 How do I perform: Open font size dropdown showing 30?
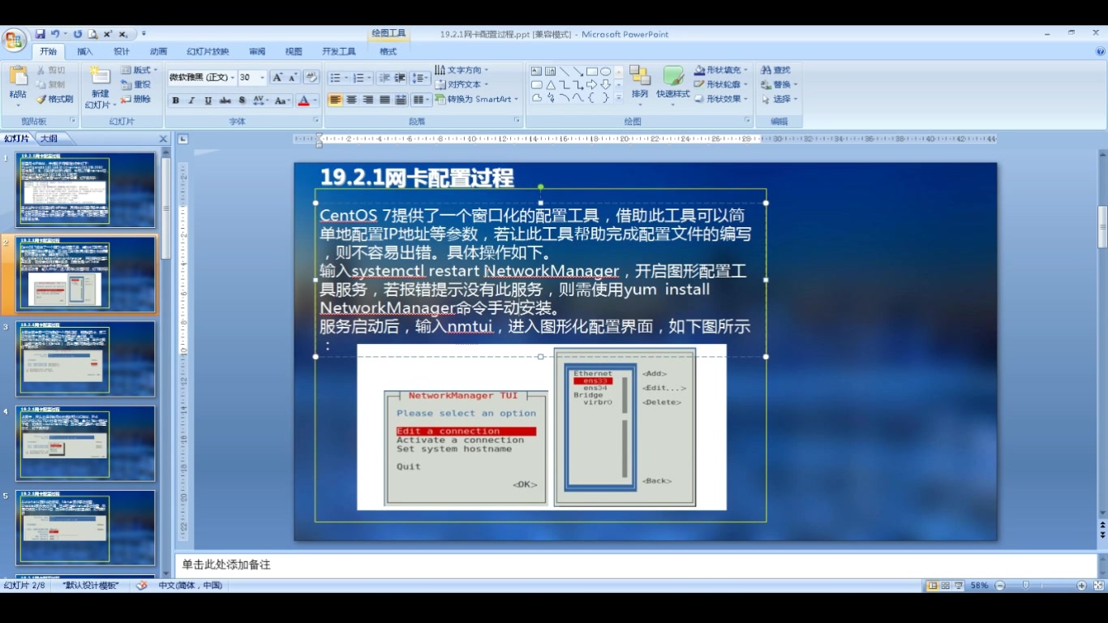pos(262,78)
